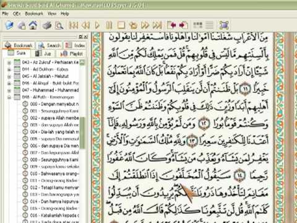The height and width of the screenshot is (223, 297).
Task: Switch to the Index tab
Action: tap(75, 45)
